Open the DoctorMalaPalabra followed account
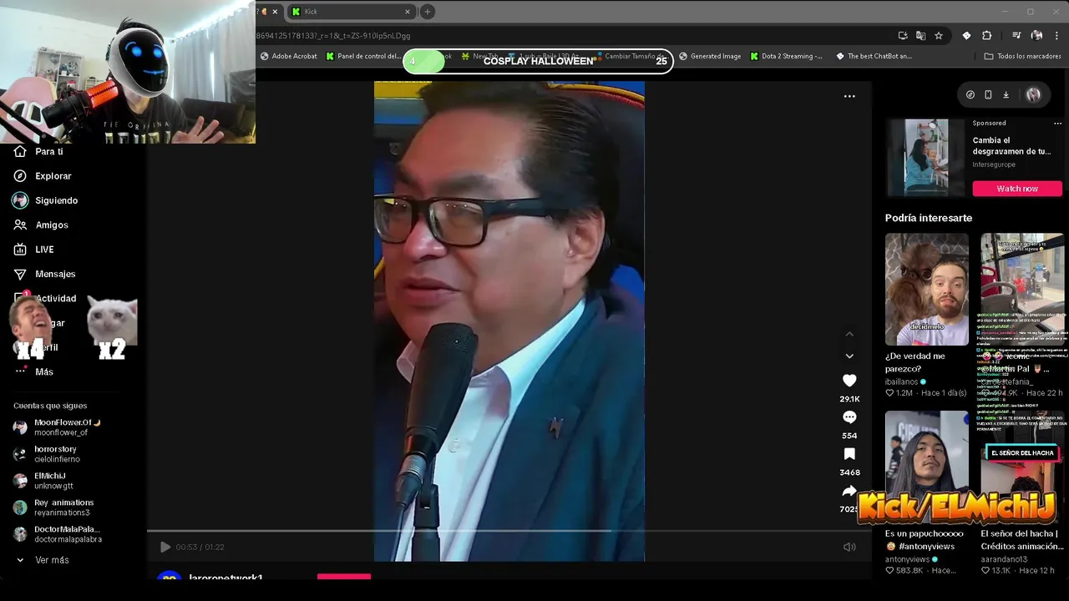This screenshot has height=601, width=1069. [58, 534]
